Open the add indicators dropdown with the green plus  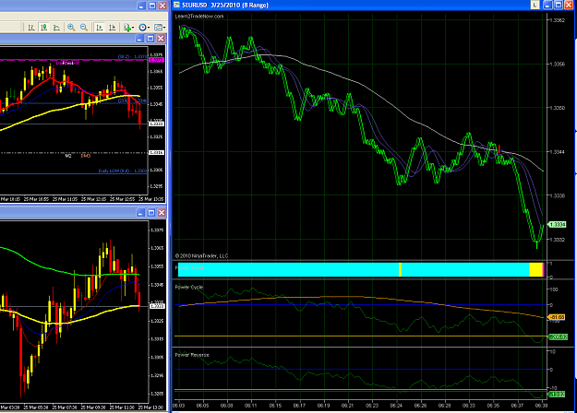(x=128, y=28)
